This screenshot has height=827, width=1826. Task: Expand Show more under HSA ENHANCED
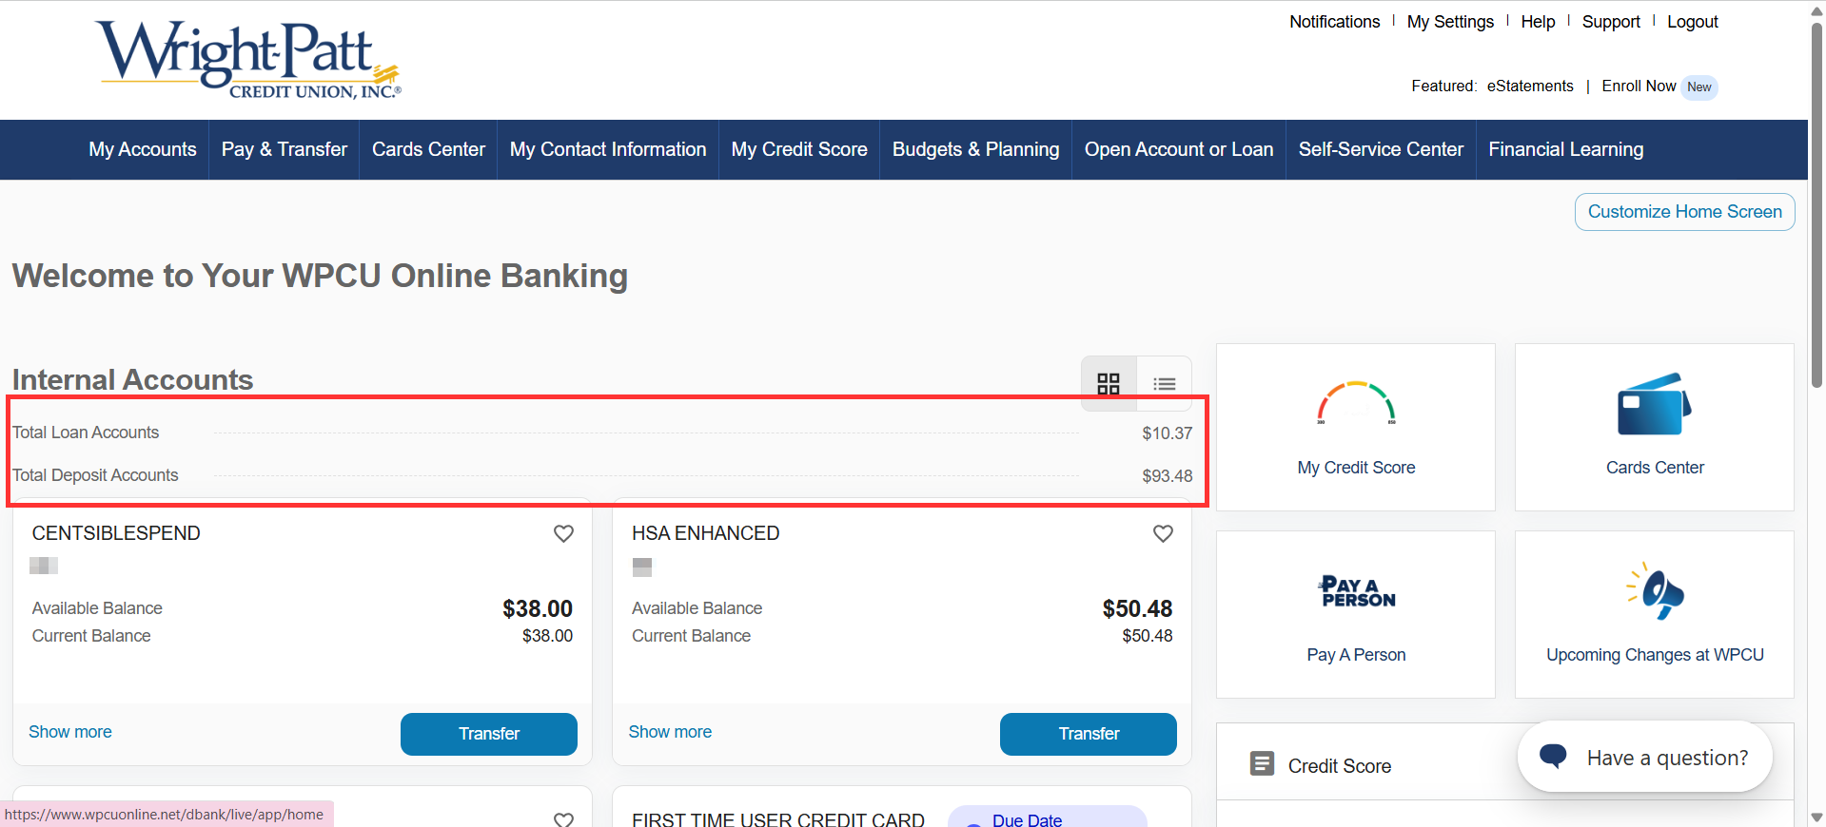670,732
